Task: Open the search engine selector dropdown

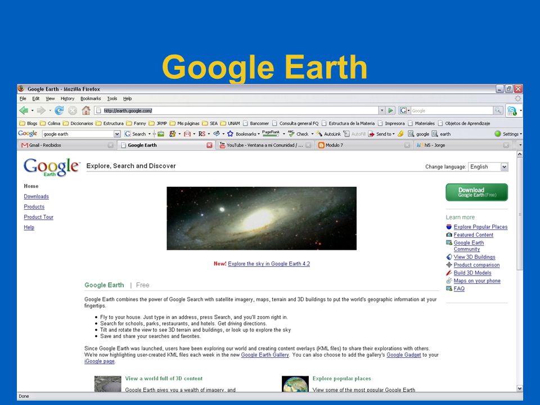Action: tap(409, 111)
